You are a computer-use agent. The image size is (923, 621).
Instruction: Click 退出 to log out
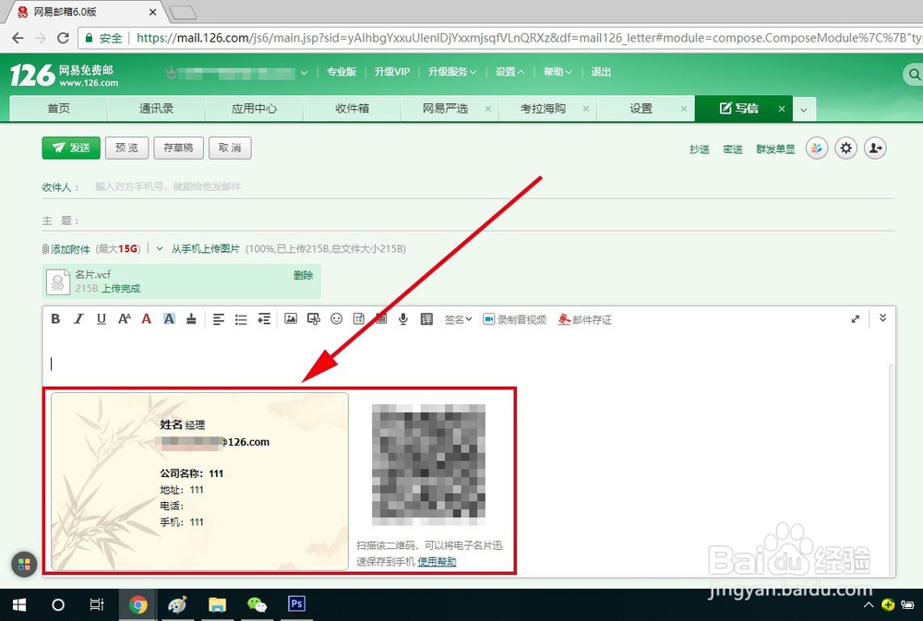click(601, 72)
